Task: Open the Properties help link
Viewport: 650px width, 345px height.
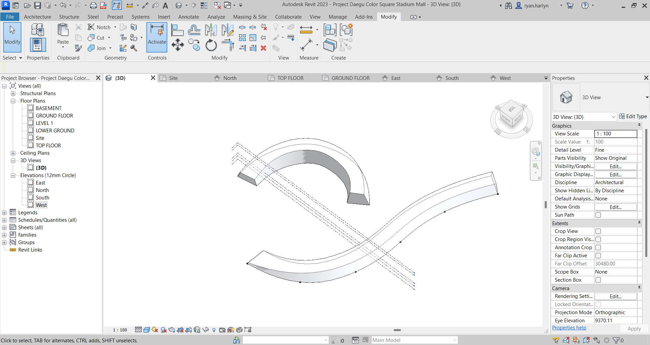Action: (569, 328)
